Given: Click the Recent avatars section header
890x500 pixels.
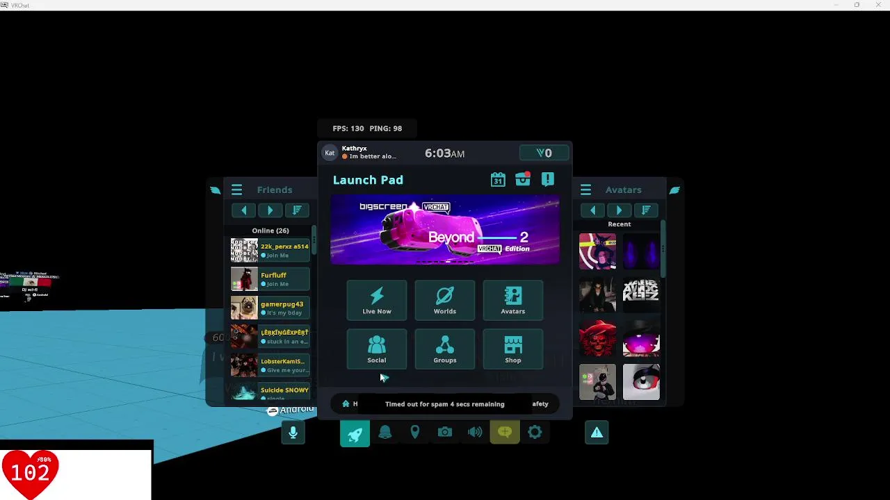Looking at the screenshot, I should (x=620, y=224).
